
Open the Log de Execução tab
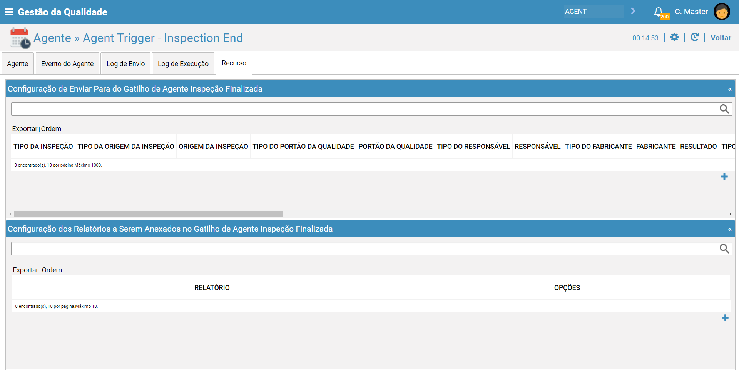[183, 63]
